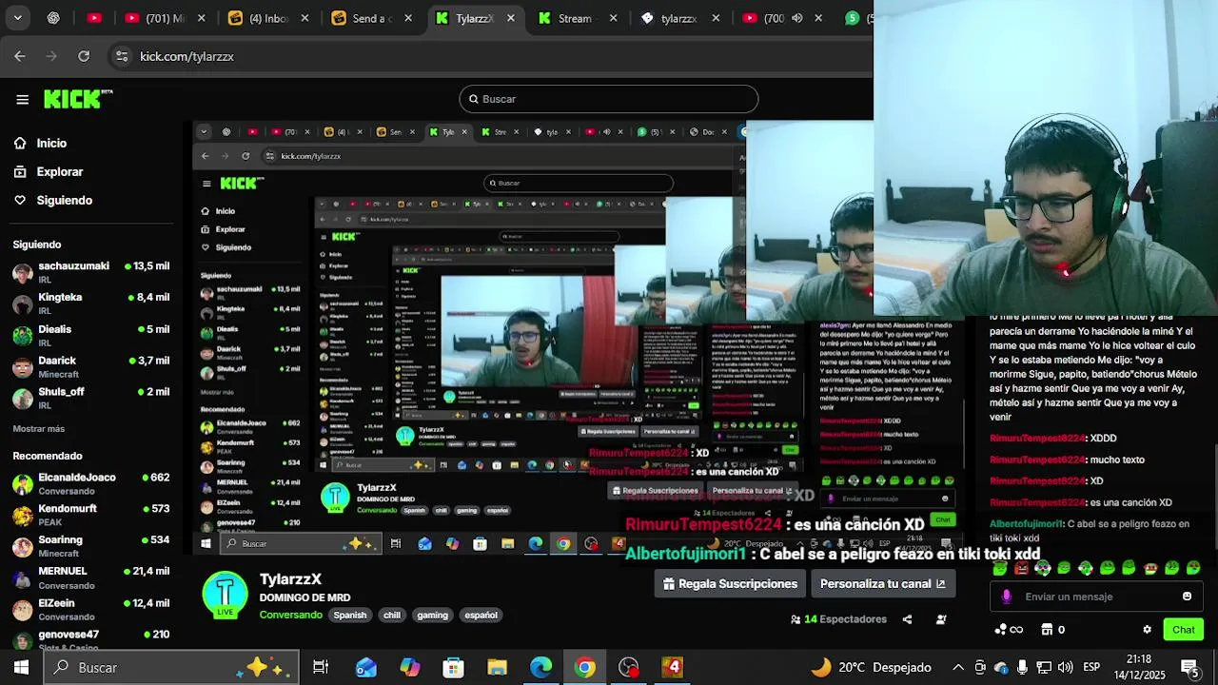Click the Spanish tag
The width and height of the screenshot is (1218, 685).
350,615
